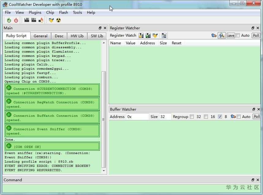Screen dimensions: 263x195
Task: Click the flash burn flame icon
Action: point(41,20)
